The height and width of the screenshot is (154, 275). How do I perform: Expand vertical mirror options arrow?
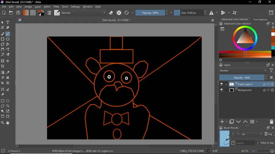click(229, 13)
